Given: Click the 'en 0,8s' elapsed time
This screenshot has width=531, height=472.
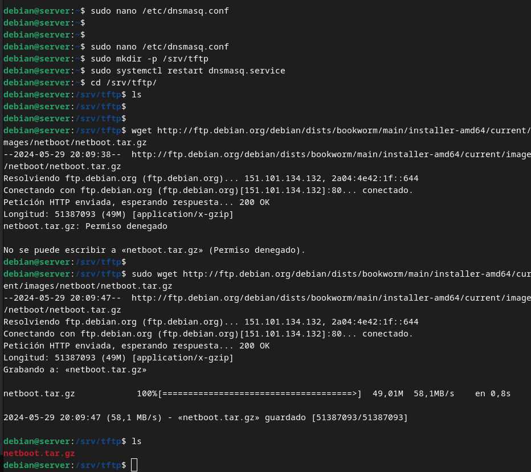Looking at the screenshot, I should click(x=493, y=393).
